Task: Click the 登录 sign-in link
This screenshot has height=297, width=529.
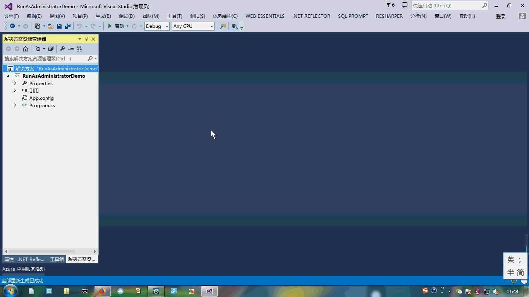Action: pyautogui.click(x=501, y=16)
